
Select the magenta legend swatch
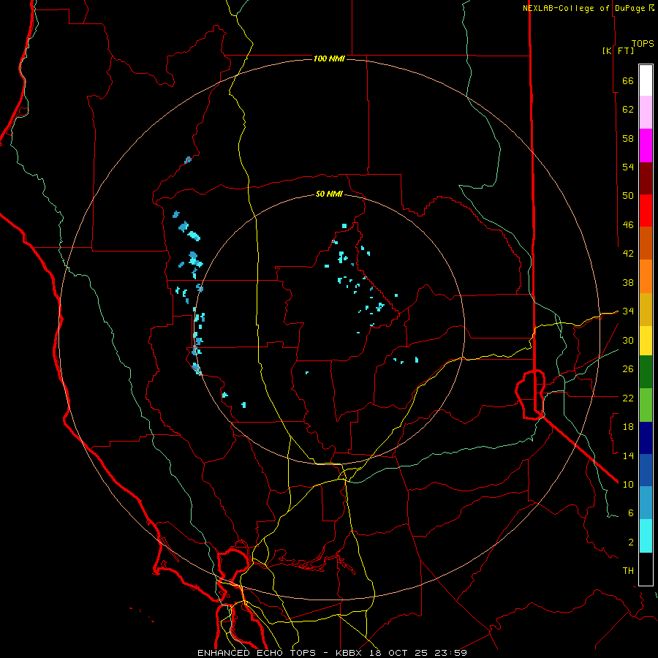[x=646, y=145]
